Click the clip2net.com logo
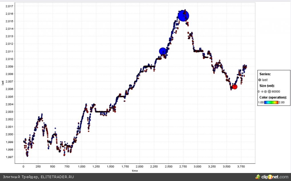The width and height of the screenshot is (291, 181). click(272, 177)
